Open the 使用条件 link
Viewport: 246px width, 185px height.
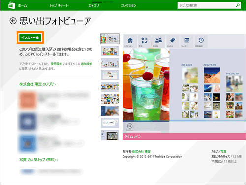point(57,64)
